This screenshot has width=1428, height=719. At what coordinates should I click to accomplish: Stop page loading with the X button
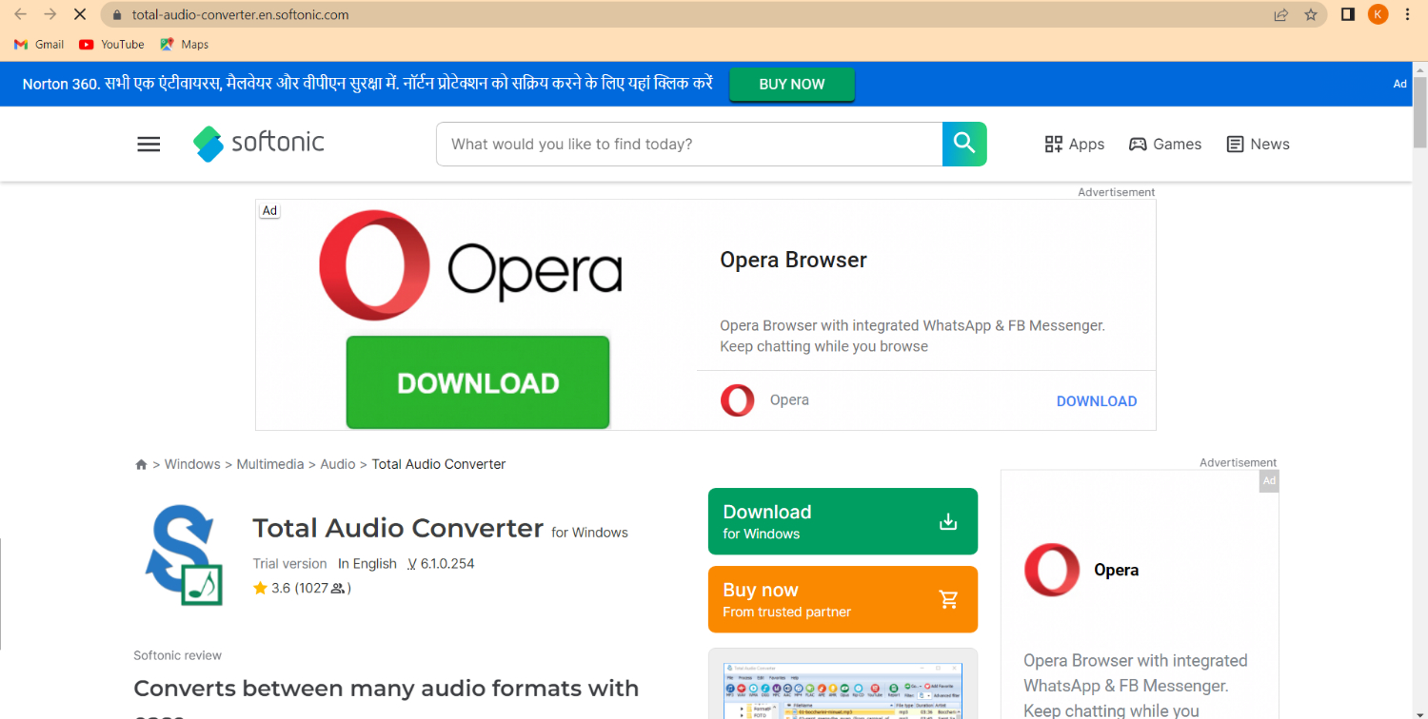point(80,14)
